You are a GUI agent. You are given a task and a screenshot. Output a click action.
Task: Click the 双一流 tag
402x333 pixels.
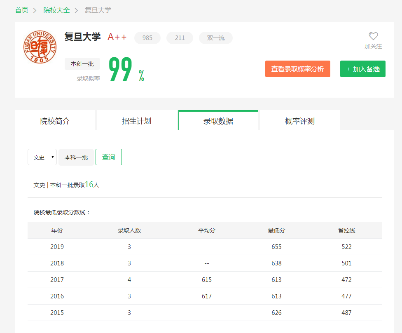pyautogui.click(x=216, y=38)
